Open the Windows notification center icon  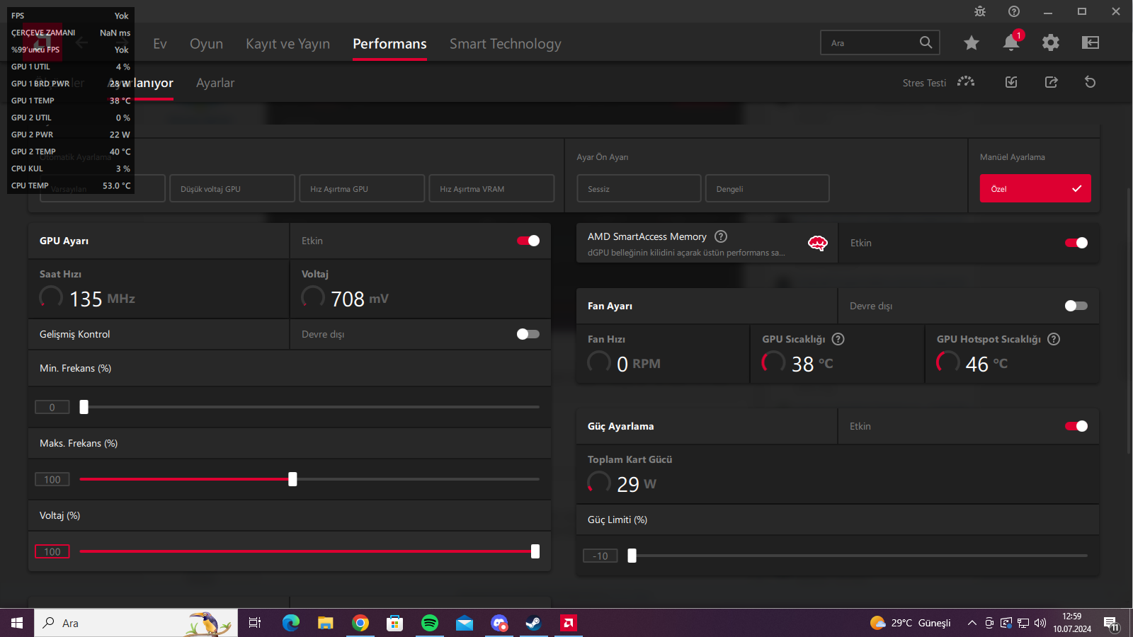tap(1111, 623)
